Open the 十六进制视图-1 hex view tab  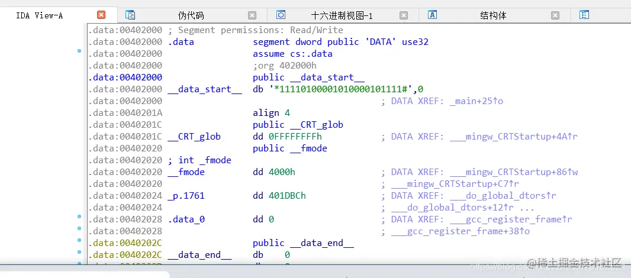coord(342,16)
